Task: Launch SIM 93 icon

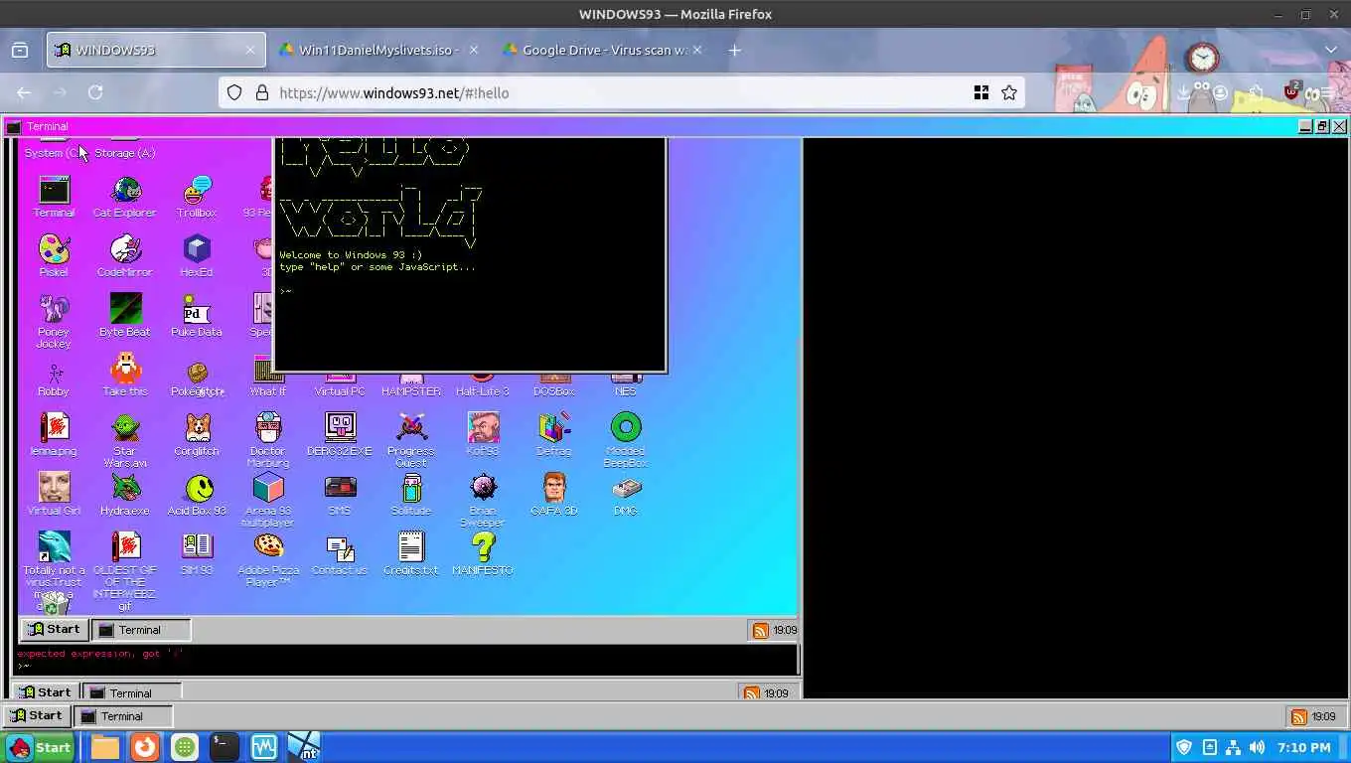Action: click(197, 554)
